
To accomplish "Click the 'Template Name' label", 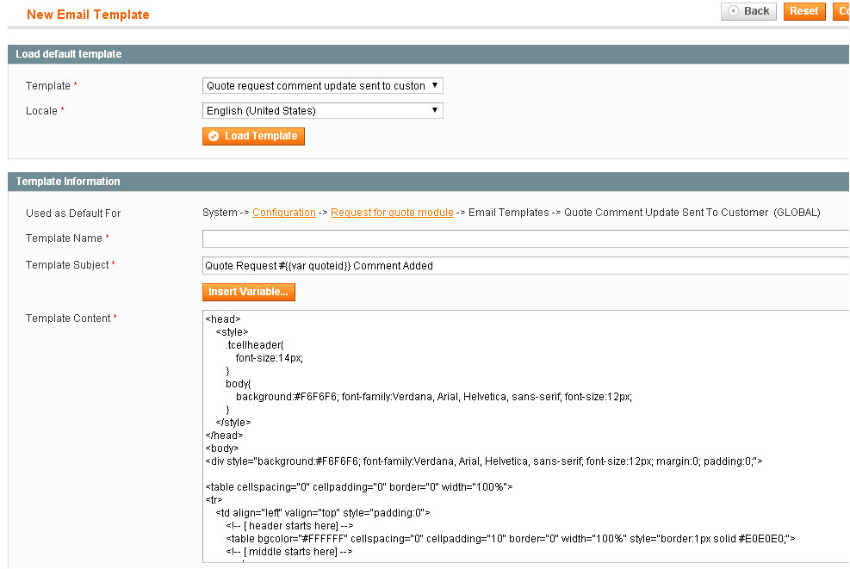I will click(x=64, y=238).
